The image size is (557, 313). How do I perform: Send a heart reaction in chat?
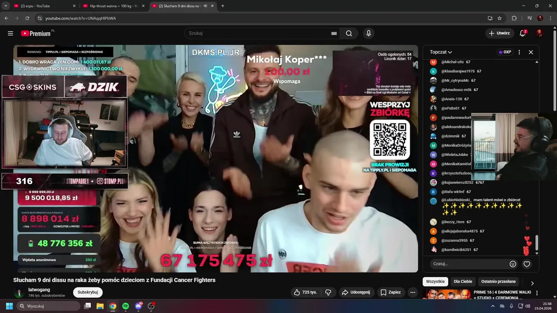tap(527, 264)
